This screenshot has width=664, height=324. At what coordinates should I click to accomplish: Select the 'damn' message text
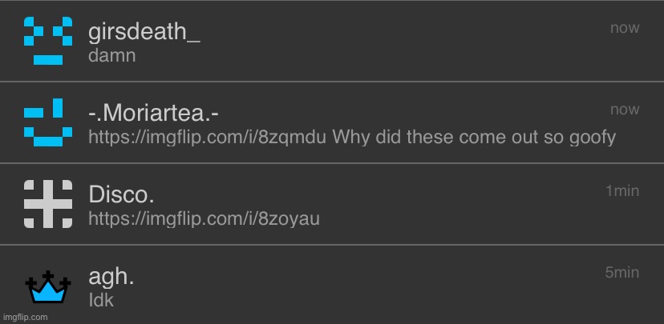pos(111,56)
